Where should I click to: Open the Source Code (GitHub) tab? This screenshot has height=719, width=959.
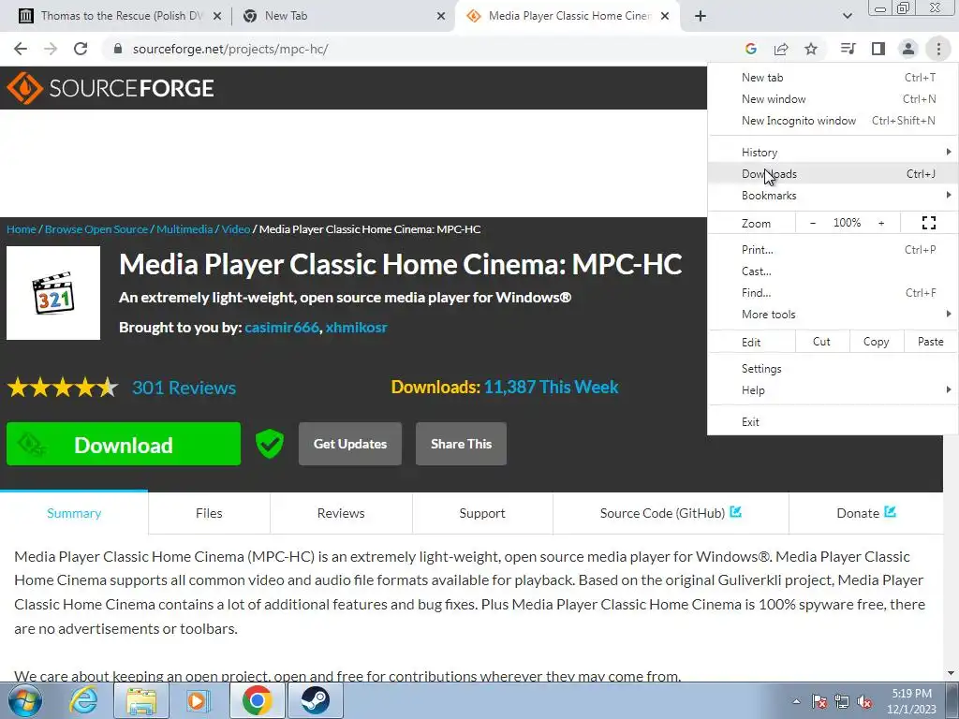pyautogui.click(x=671, y=513)
